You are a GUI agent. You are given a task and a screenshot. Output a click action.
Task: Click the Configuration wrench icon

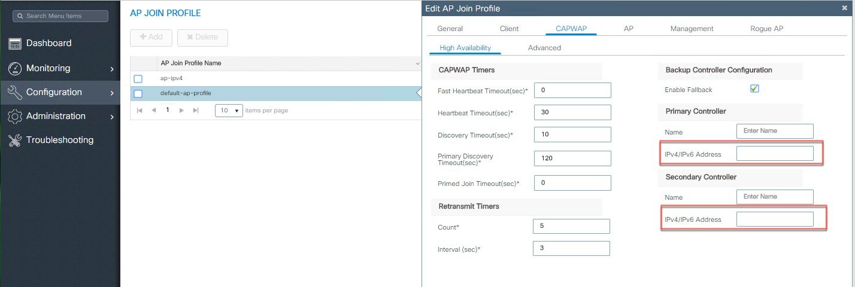coord(15,92)
